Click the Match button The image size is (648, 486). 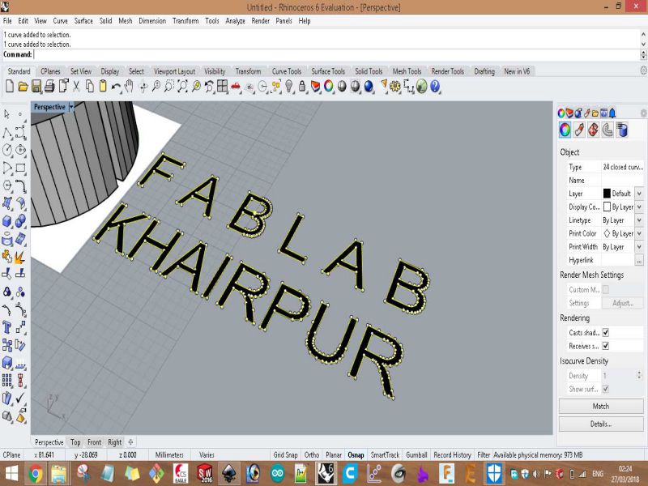pyautogui.click(x=601, y=407)
